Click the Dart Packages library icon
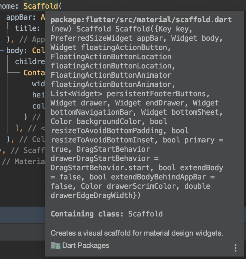 55,245
